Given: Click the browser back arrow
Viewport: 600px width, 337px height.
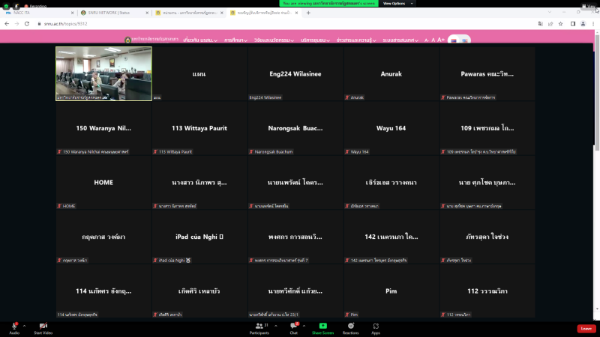Looking at the screenshot, I should click(6, 24).
